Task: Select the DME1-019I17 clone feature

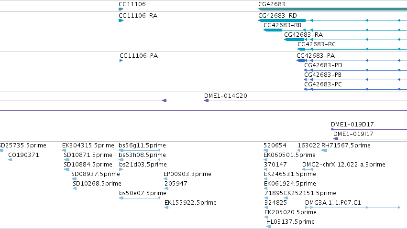Action: pyautogui.click(x=370, y=139)
